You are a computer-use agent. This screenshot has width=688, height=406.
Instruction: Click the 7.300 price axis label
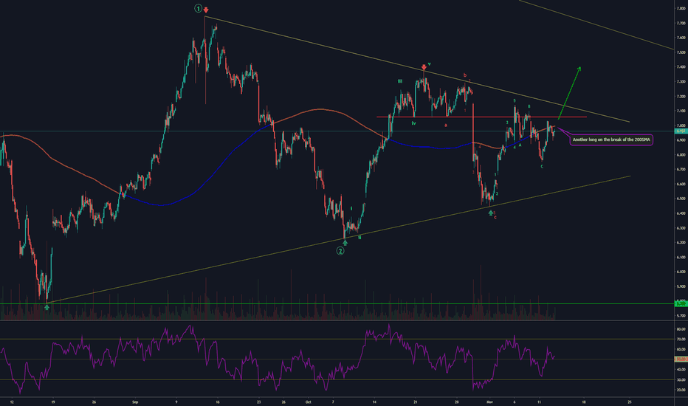681,82
